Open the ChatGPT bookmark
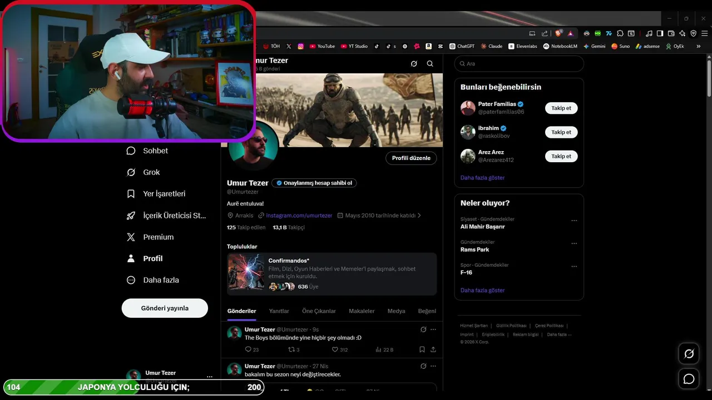The width and height of the screenshot is (712, 400). 462,46
